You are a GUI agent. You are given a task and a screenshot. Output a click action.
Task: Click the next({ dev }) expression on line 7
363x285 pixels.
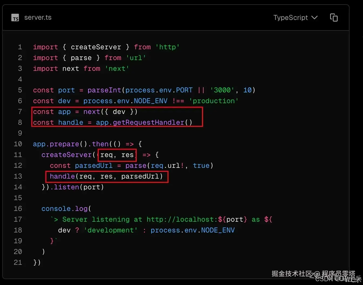[x=111, y=112]
